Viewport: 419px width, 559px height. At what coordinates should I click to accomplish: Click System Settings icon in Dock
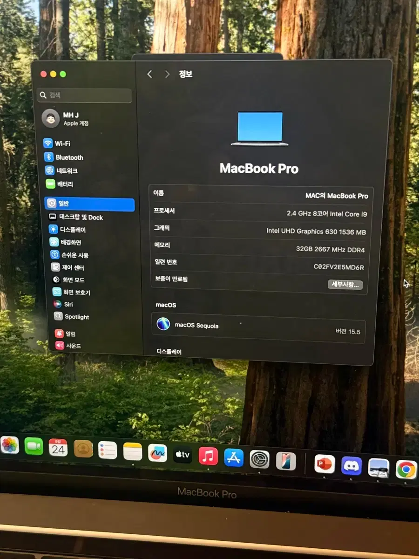pyautogui.click(x=259, y=459)
